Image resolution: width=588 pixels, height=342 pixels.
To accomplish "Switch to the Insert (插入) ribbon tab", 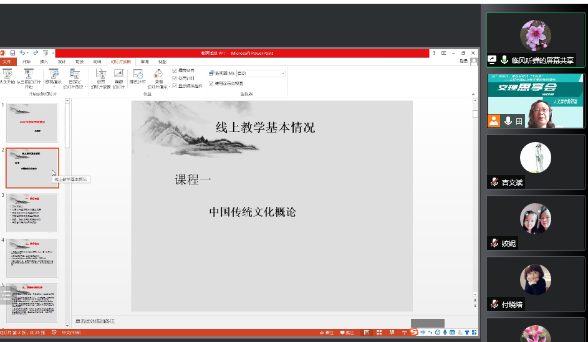I will tap(44, 62).
